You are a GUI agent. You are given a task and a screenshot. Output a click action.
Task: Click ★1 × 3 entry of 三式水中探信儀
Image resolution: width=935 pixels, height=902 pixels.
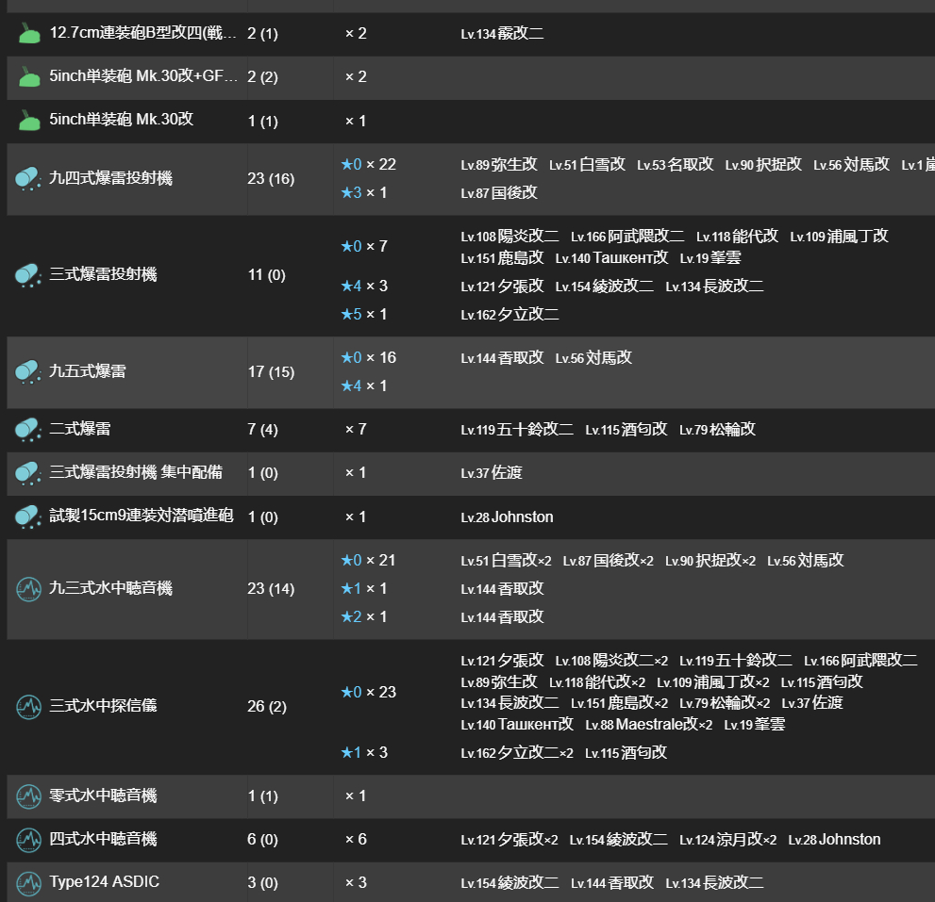click(x=364, y=753)
